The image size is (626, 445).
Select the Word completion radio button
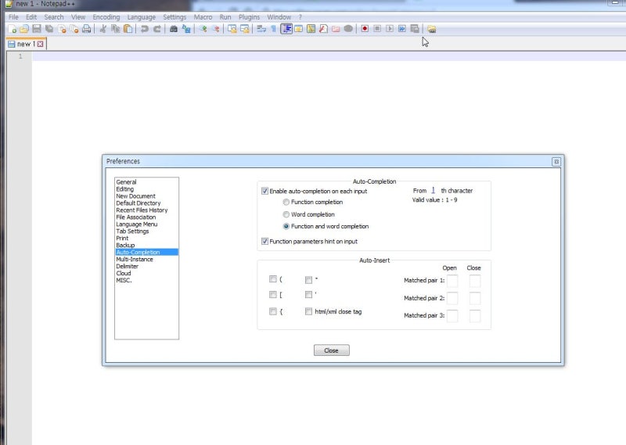point(286,214)
